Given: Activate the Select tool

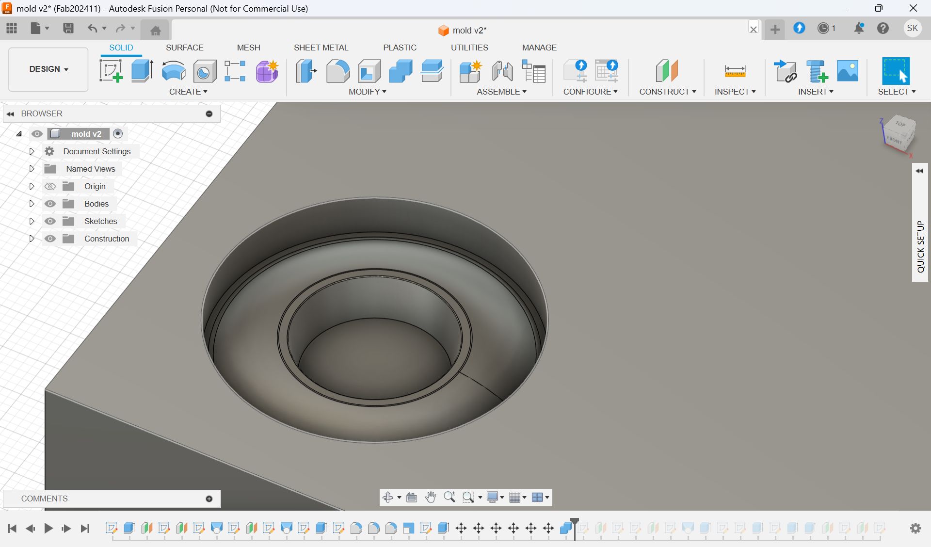Looking at the screenshot, I should [x=896, y=71].
